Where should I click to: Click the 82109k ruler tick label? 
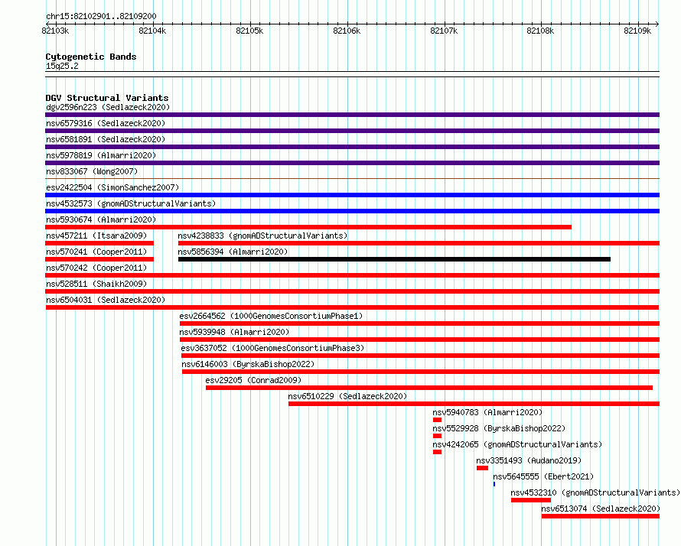637,31
